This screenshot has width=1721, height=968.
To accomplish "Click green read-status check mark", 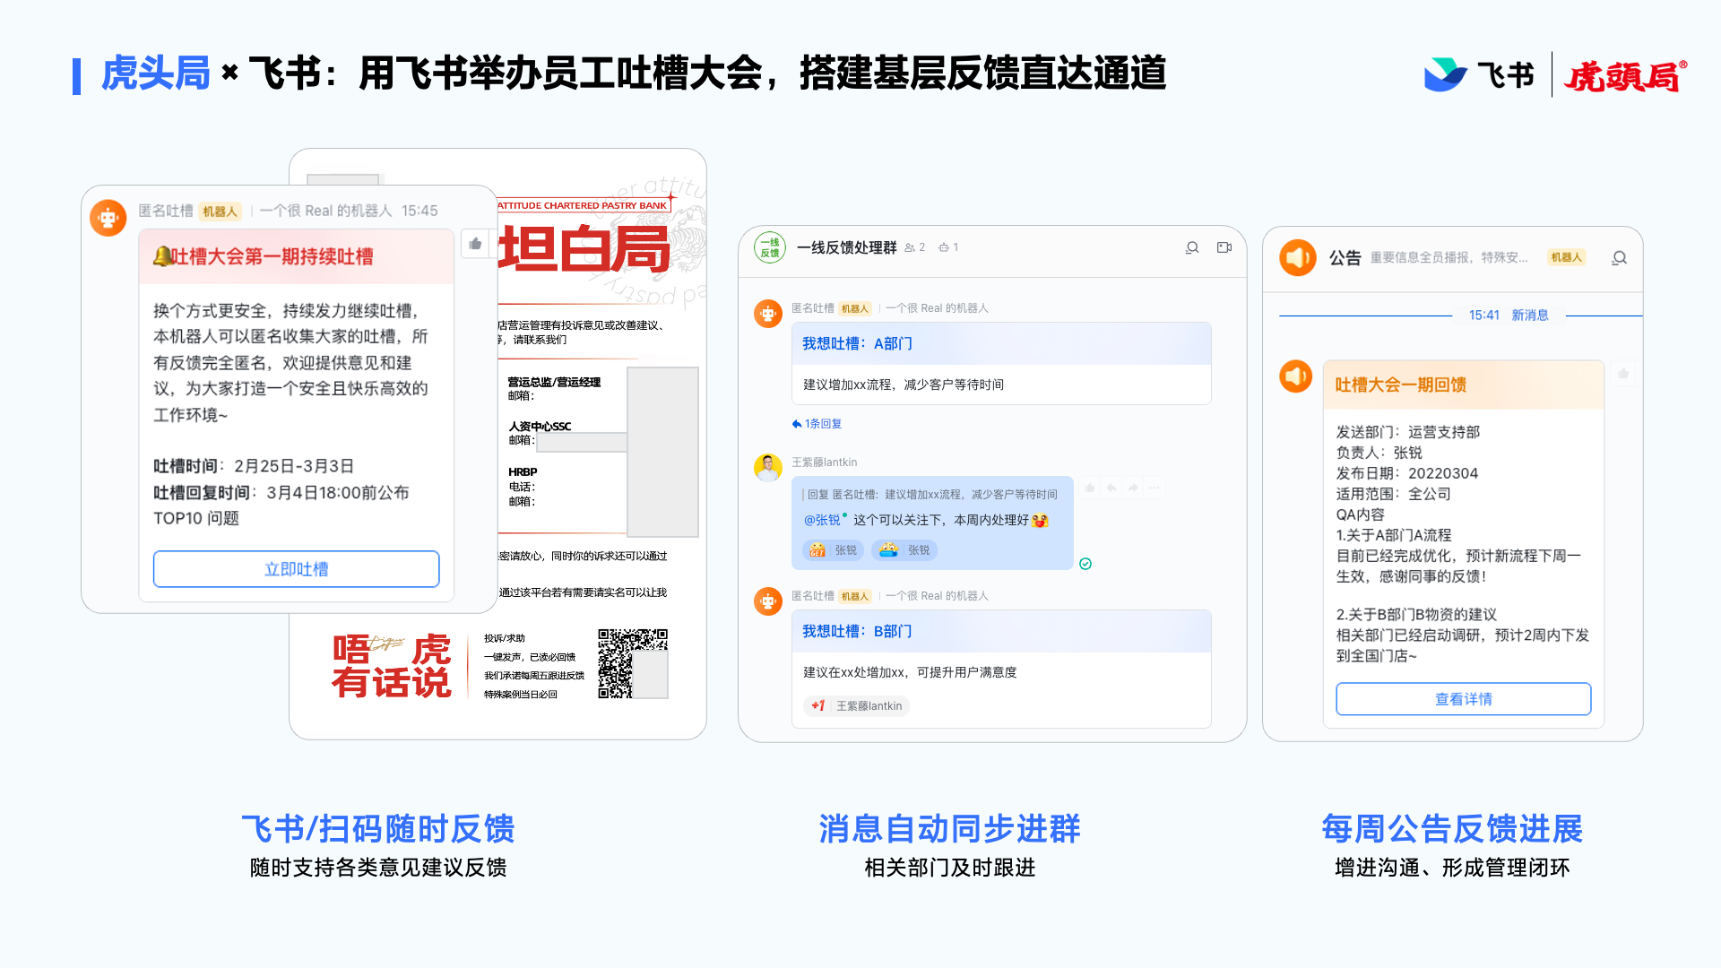I will click(1085, 564).
